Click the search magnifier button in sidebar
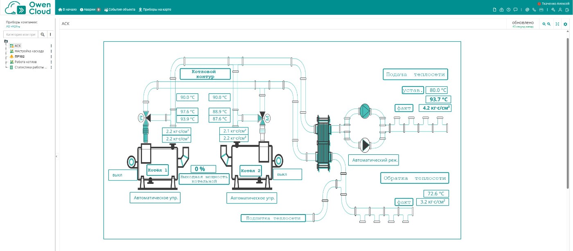Viewport: 573px width, 251px height. point(42,35)
